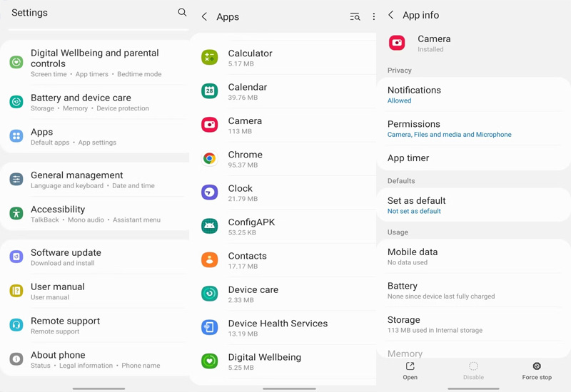Tap the Digital Wellbeing and parental controls icon
The width and height of the screenshot is (571, 392).
16,62
